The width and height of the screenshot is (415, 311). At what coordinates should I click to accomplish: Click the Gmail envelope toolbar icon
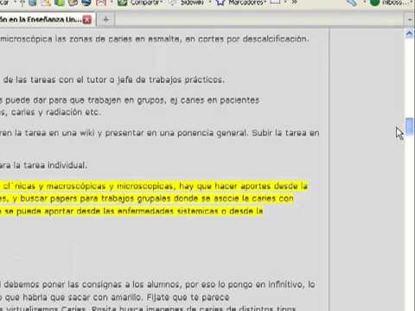point(101,3)
